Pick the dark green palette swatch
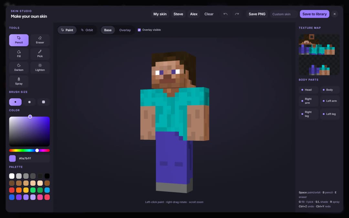The width and height of the screenshot is (349, 218). pyautogui.click(x=40, y=190)
